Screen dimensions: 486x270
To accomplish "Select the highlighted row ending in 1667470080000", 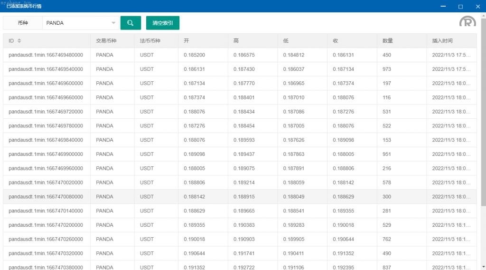I will click(x=46, y=197).
